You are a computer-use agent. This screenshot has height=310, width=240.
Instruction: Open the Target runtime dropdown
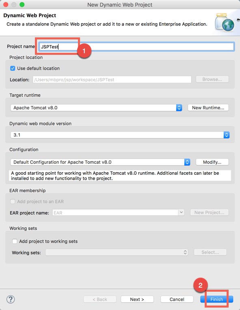tap(96, 108)
